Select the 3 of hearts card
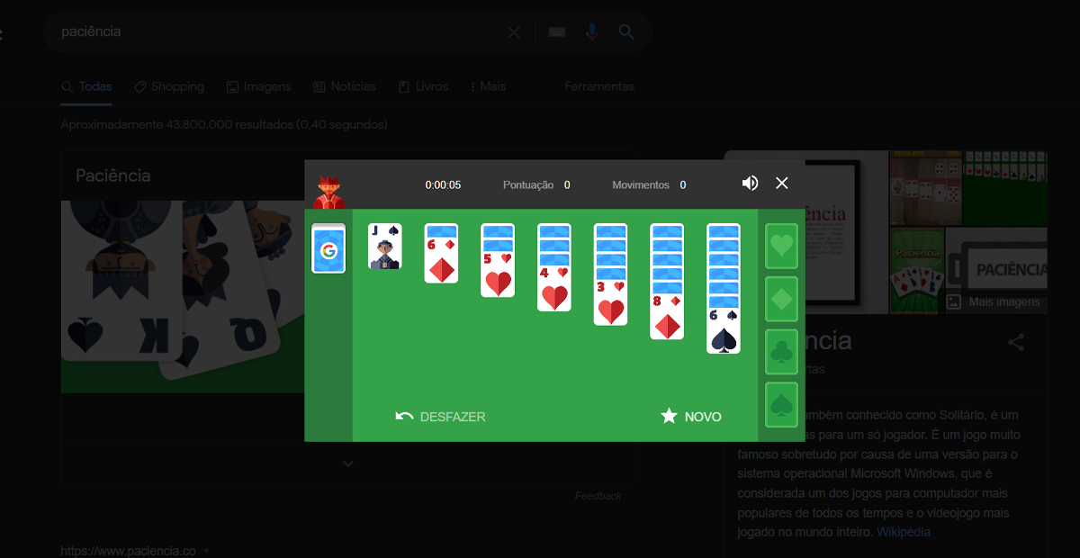 (x=611, y=301)
